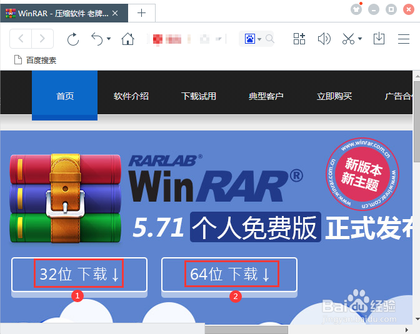Click the 新版本 新主题 round badge

(362, 174)
